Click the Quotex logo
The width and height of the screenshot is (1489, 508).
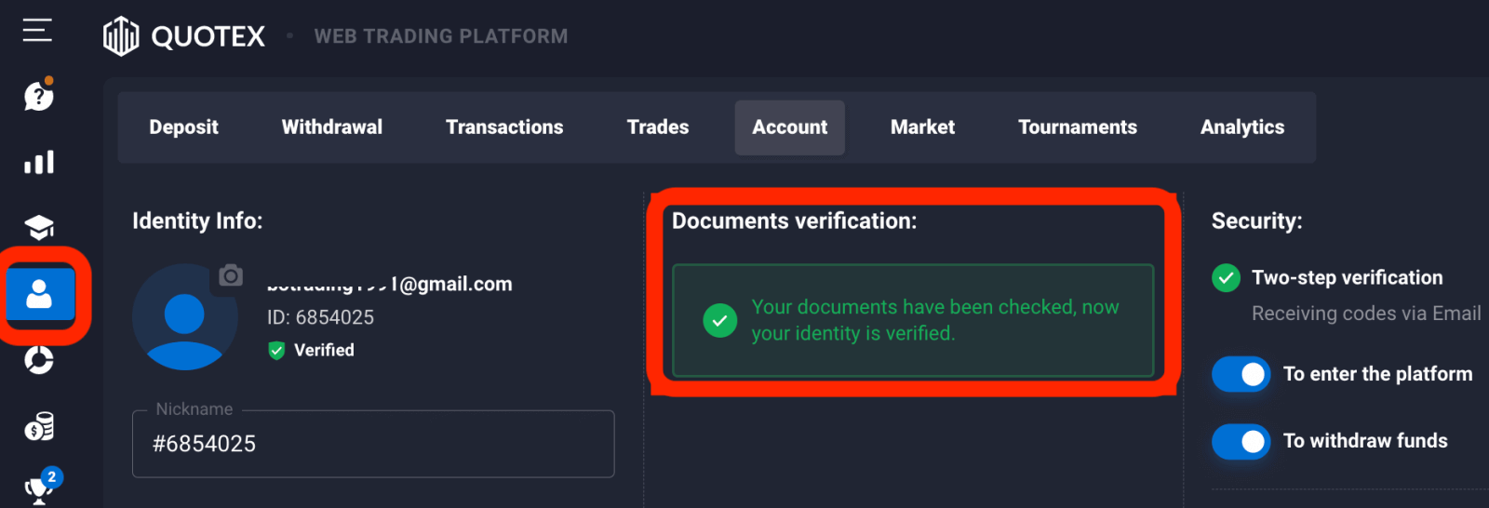pos(183,36)
